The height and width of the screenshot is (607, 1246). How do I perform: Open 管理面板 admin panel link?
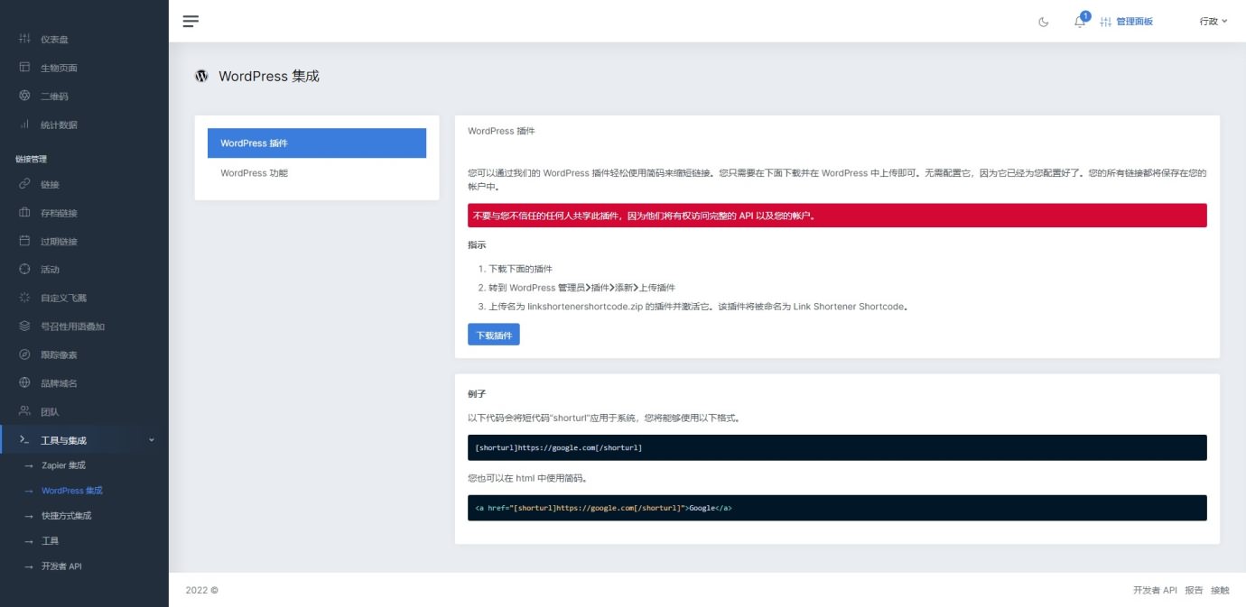click(x=1126, y=22)
